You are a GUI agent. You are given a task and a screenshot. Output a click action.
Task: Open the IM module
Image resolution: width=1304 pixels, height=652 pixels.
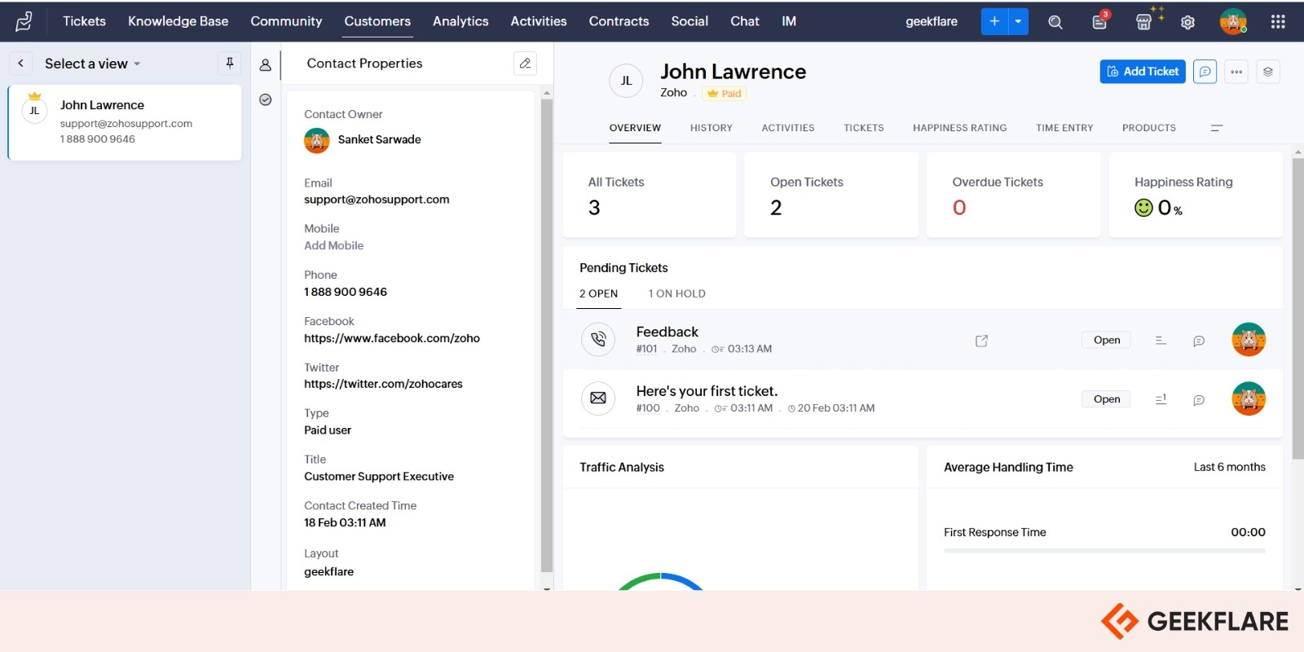[x=789, y=21]
